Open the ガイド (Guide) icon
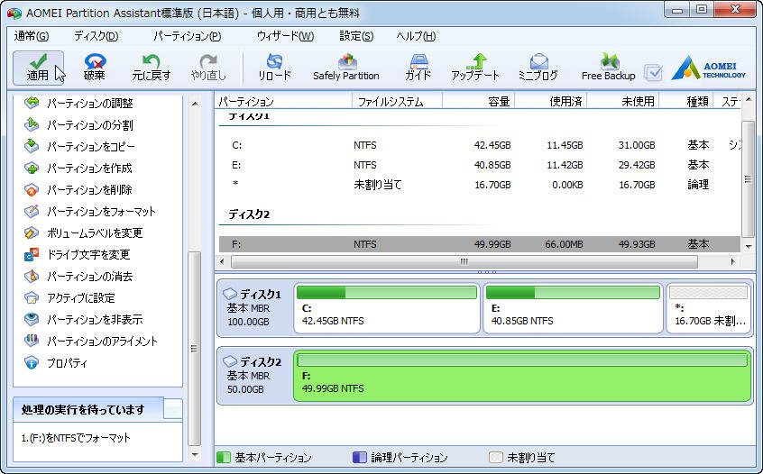Screen dimensions: 763x474 click(418, 68)
